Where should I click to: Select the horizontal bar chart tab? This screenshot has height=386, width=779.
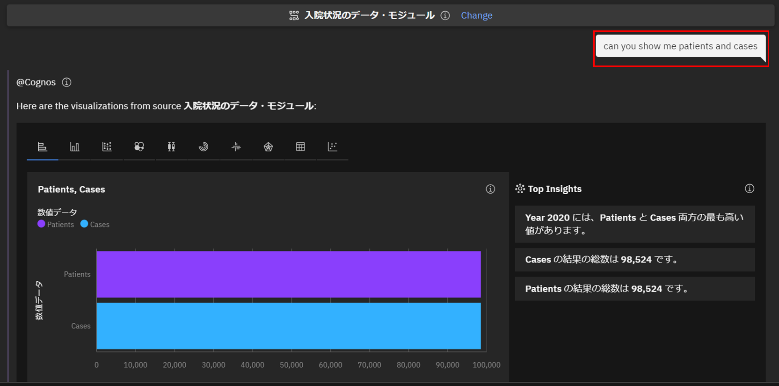pyautogui.click(x=43, y=147)
